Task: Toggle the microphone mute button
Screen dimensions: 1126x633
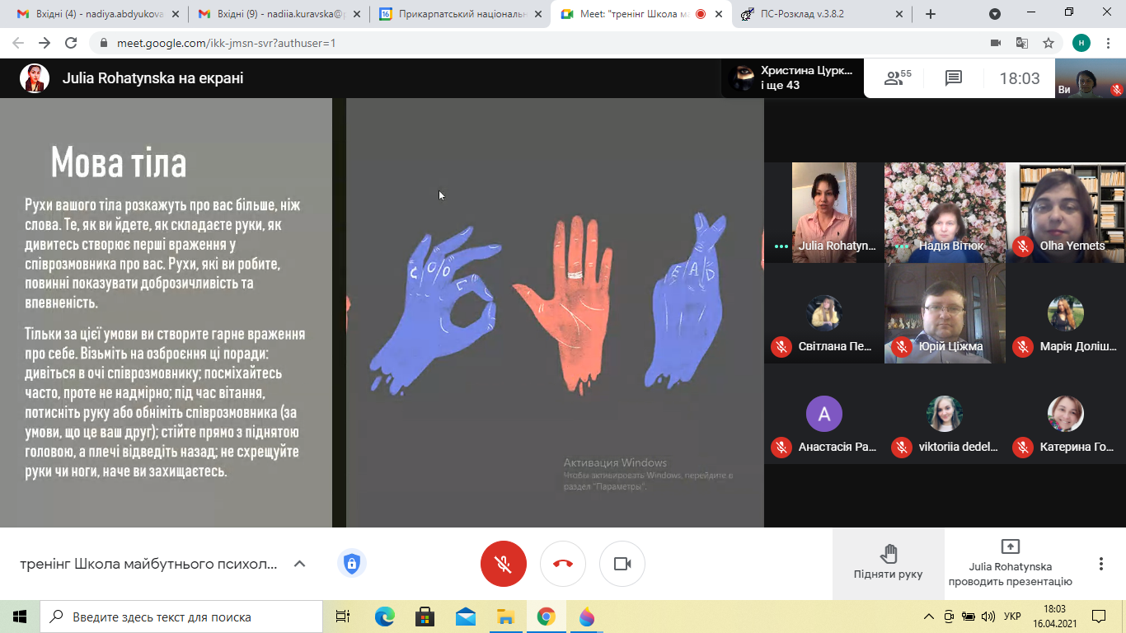Action: (504, 564)
